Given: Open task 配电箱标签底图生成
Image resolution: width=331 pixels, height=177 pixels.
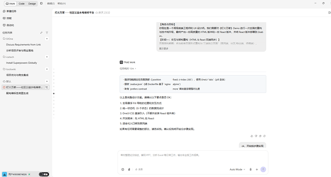Looking at the screenshot, I should pos(17,93).
